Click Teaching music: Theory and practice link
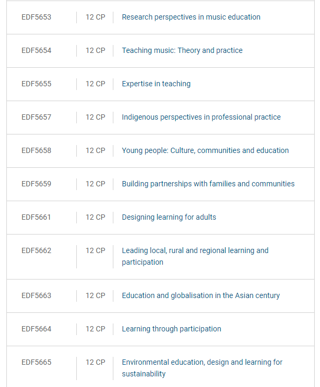This screenshot has height=387, width=320. pos(182,50)
